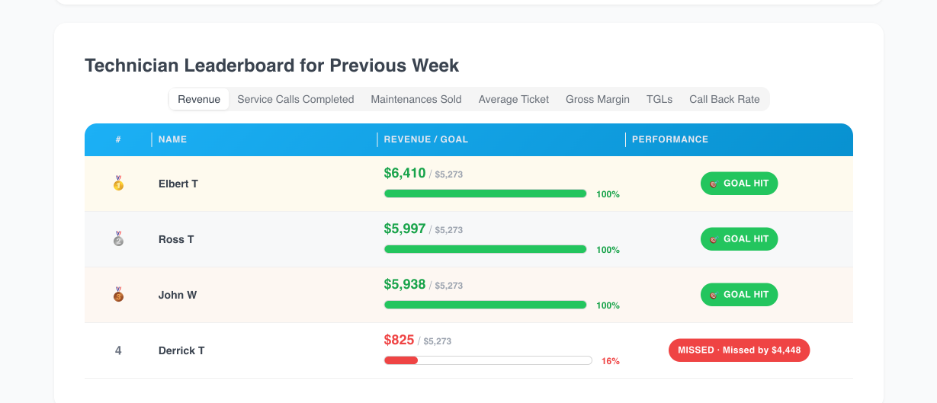Click the bronze medal icon for John W
Image resolution: width=937 pixels, height=403 pixels.
(118, 295)
